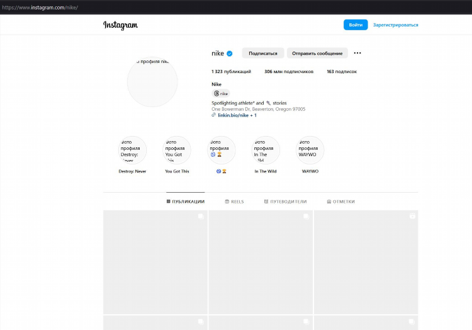Viewport: 472px width, 330px height.
Task: Click the Spotlighting athlete bio text
Action: (249, 103)
